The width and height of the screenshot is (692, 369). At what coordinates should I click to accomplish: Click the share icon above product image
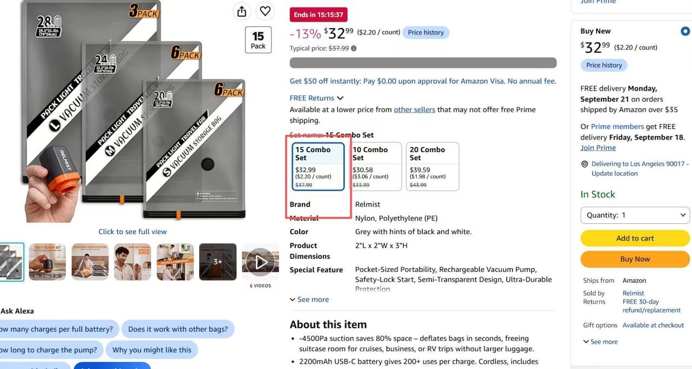[242, 11]
